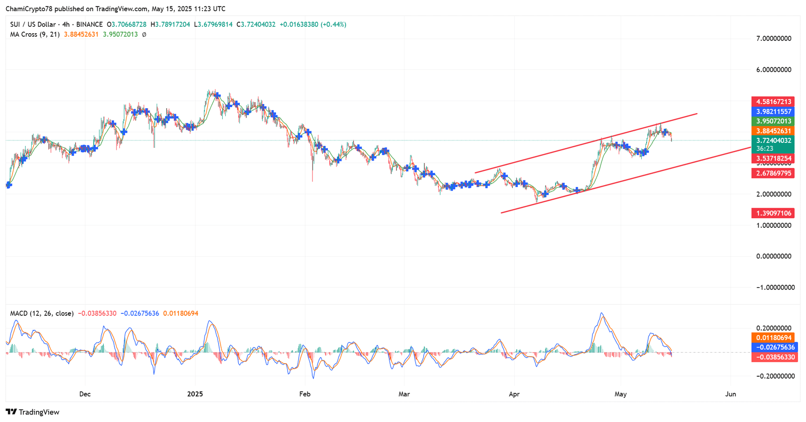
Task: Click the red -0.03856330 MACD histogram label
Action: pyautogui.click(x=774, y=357)
